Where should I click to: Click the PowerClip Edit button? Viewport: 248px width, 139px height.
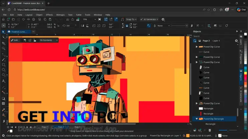(14, 40)
